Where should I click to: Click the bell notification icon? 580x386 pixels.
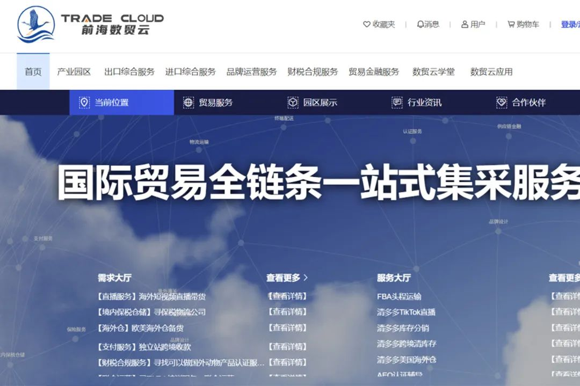point(420,25)
